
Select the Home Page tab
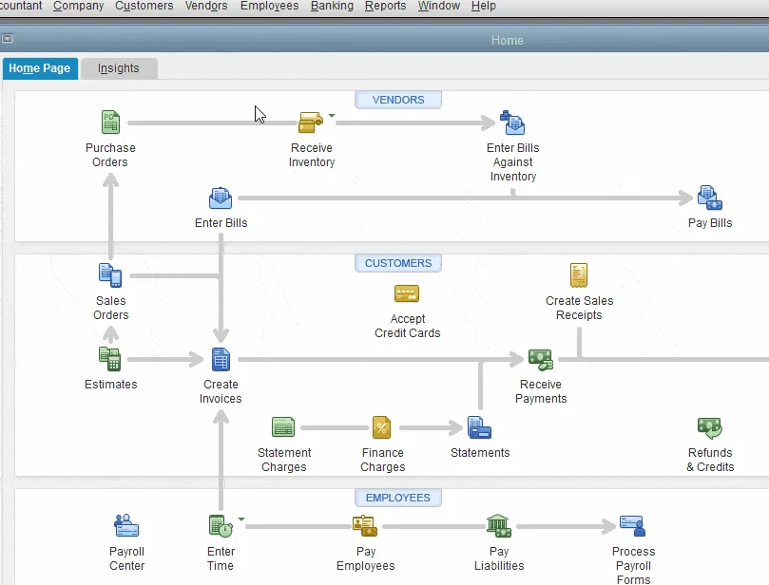40,68
